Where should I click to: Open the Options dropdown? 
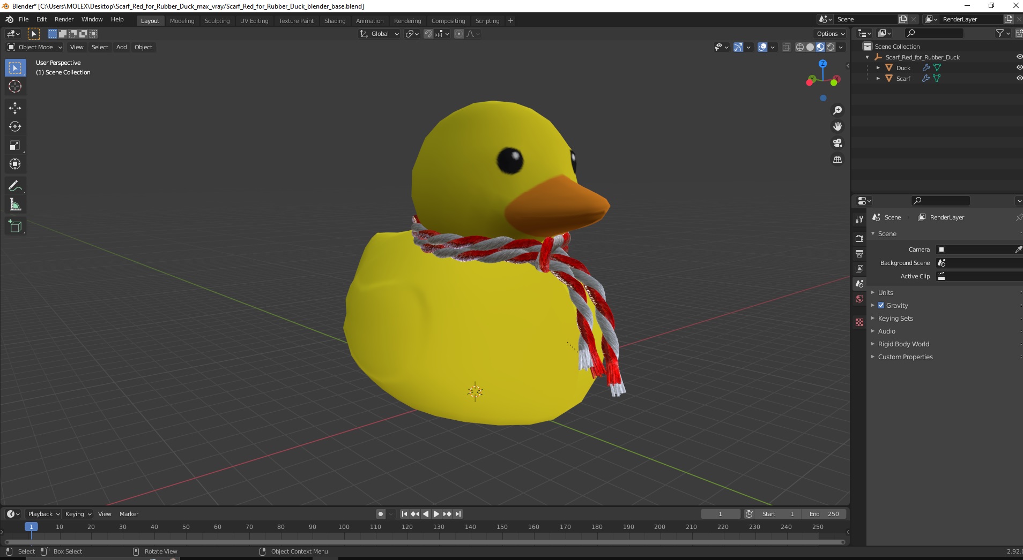[x=831, y=34]
